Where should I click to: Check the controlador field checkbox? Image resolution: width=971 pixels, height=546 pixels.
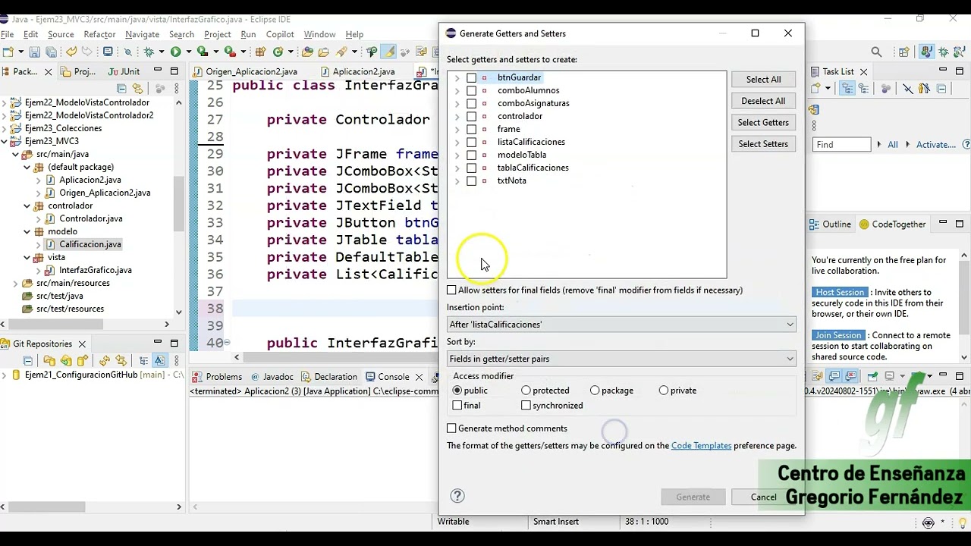(471, 116)
